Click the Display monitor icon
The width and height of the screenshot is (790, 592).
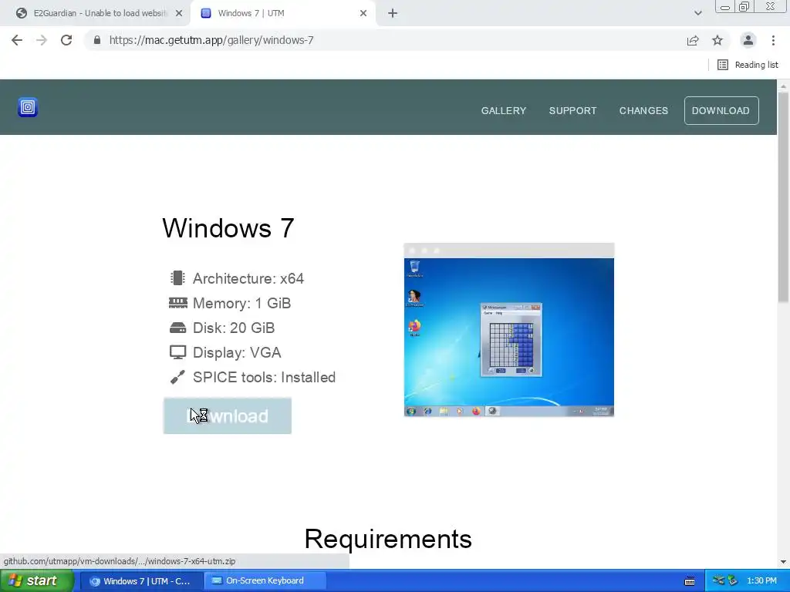coord(178,352)
